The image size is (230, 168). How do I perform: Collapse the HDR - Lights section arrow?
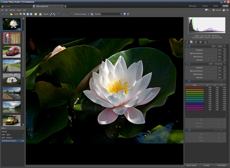click(x=225, y=46)
